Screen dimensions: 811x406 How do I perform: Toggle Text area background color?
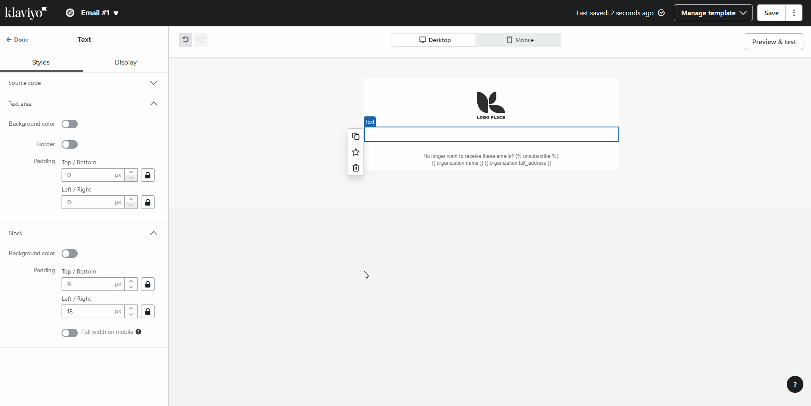coord(70,124)
